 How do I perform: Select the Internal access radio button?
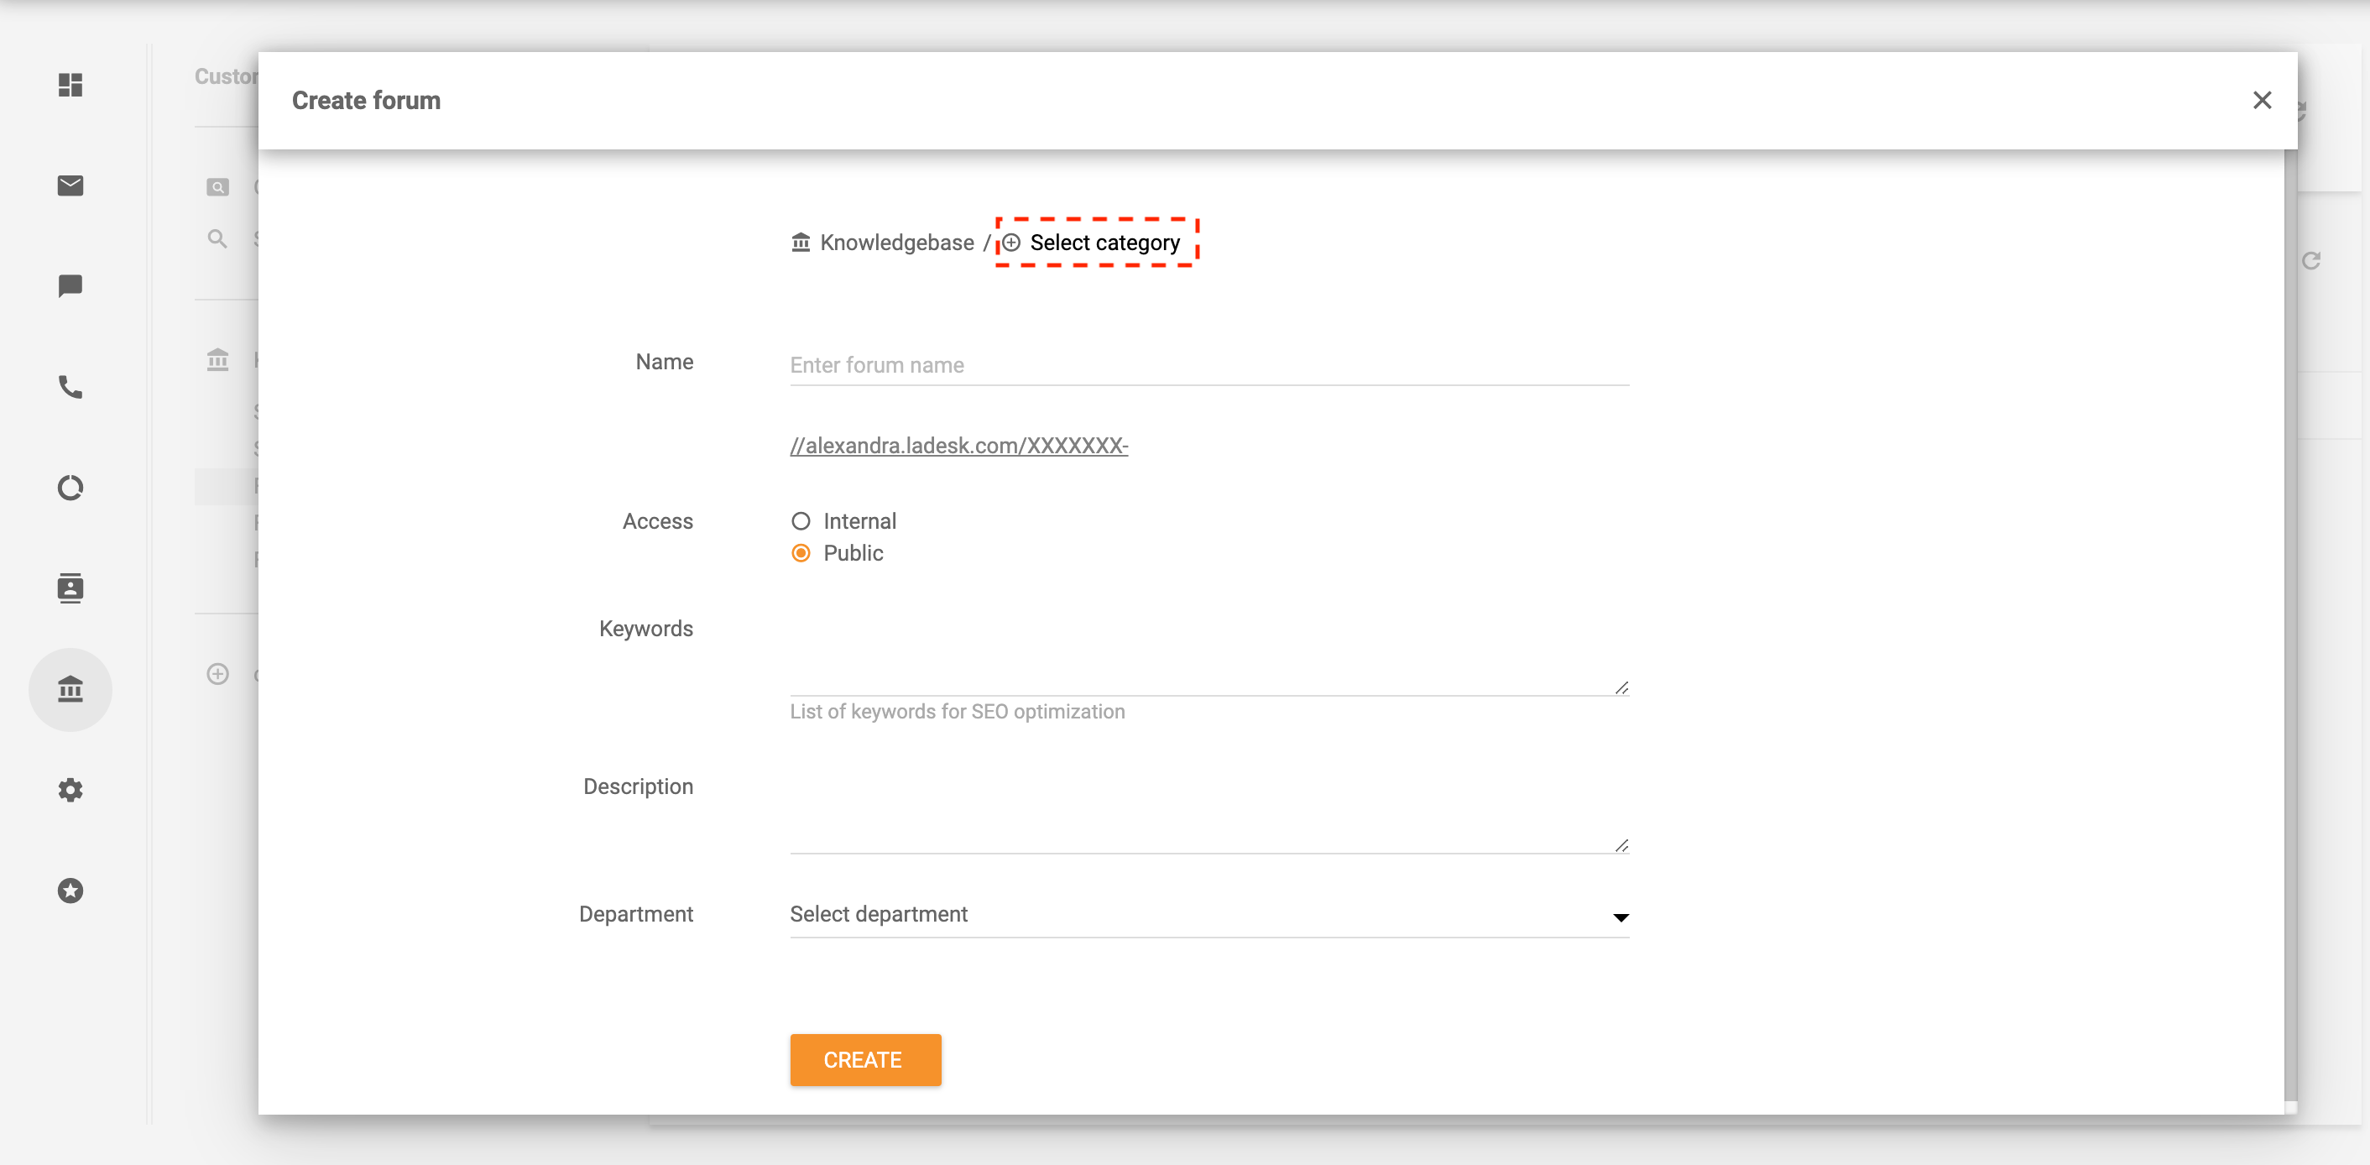click(x=801, y=520)
